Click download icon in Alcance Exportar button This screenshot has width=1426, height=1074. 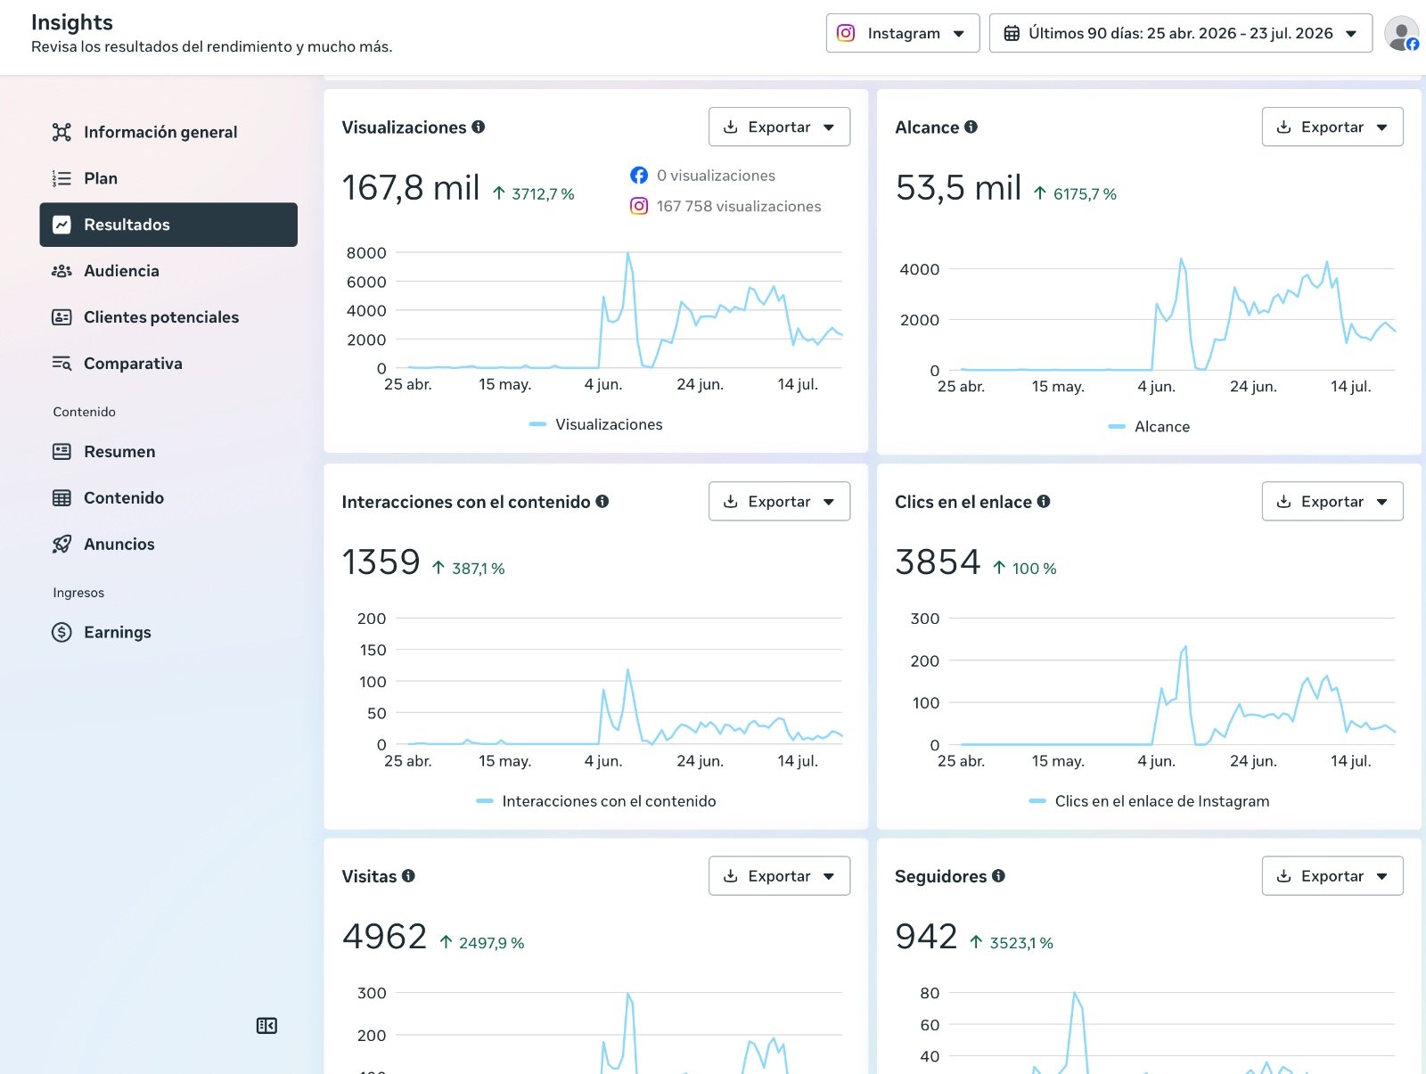(1283, 127)
